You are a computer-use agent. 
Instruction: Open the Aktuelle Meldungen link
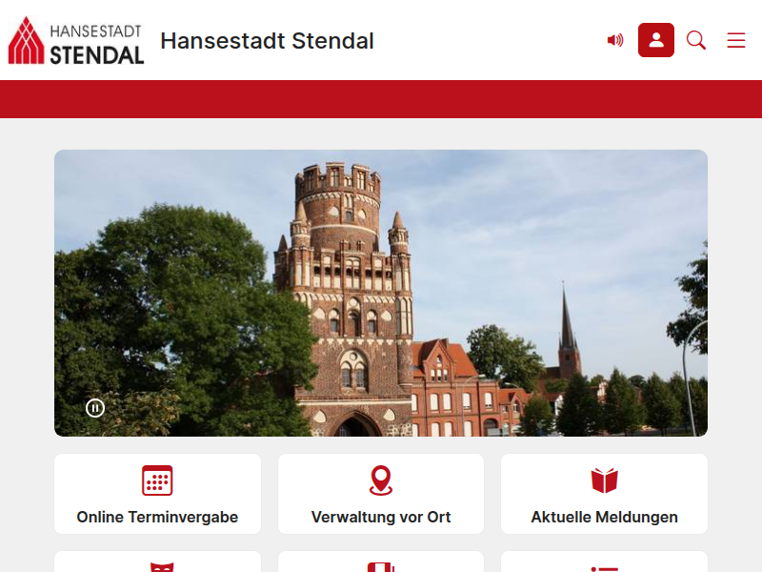[604, 517]
